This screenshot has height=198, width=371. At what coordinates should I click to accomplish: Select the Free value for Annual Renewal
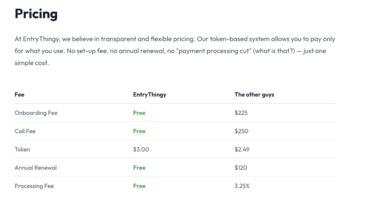pos(139,168)
